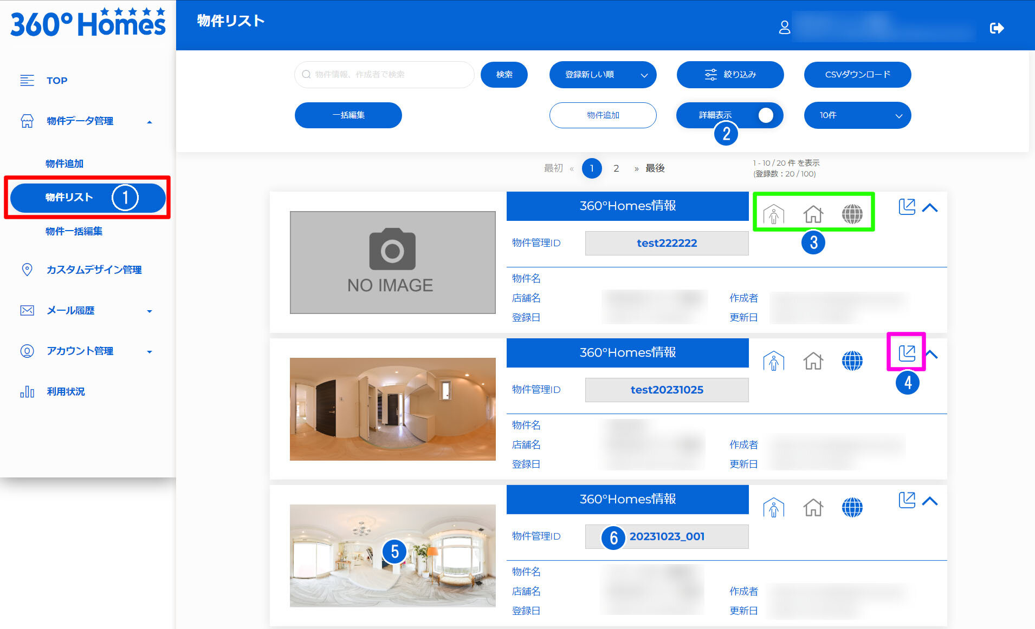Click the logout icon in header
The height and width of the screenshot is (629, 1035).
coord(996,28)
